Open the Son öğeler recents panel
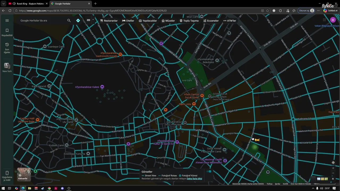 coord(7,48)
